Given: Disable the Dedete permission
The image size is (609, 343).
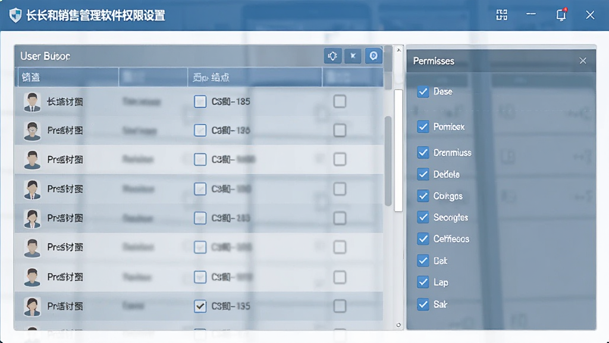Looking at the screenshot, I should coord(423,174).
